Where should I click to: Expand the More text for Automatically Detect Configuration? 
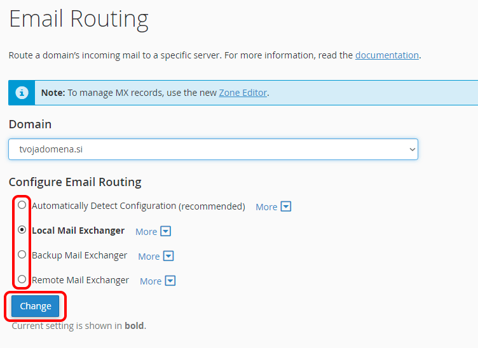tap(266, 207)
